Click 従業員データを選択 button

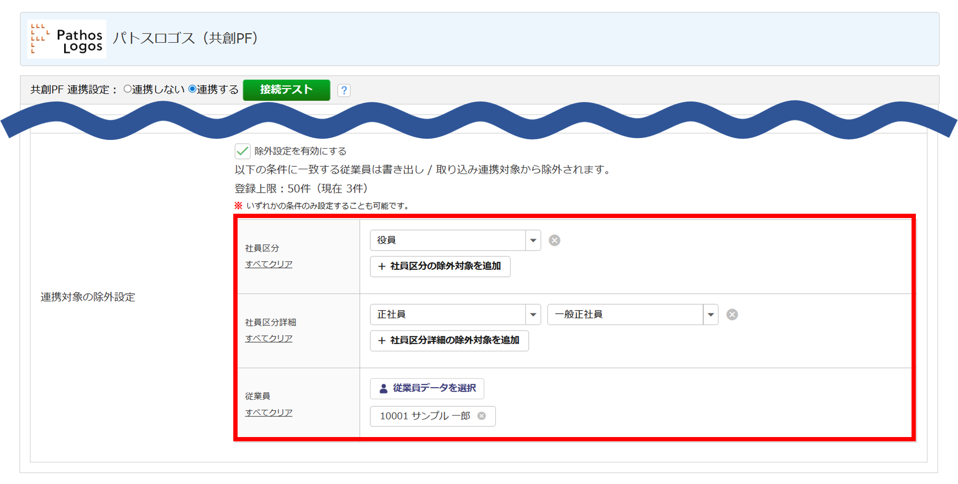(x=427, y=389)
